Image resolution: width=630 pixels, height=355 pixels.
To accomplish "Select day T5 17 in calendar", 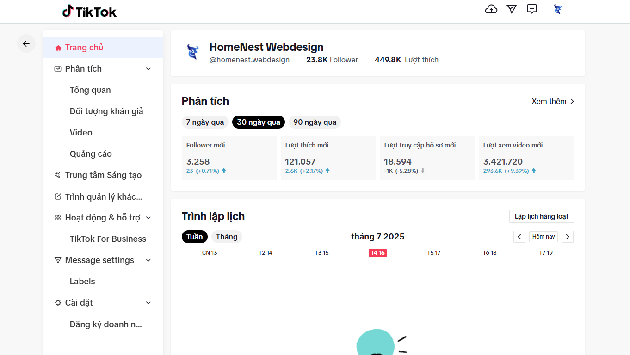I will [434, 253].
